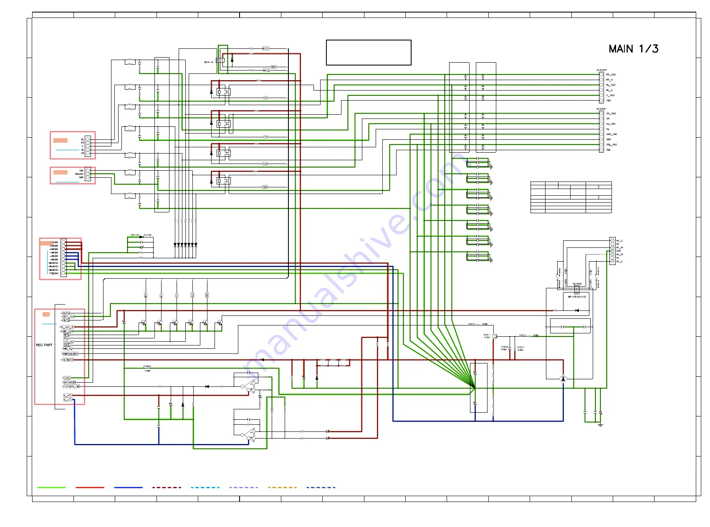Click the JACK4800 connector body
Screen dimensions: 710x527
601,88
